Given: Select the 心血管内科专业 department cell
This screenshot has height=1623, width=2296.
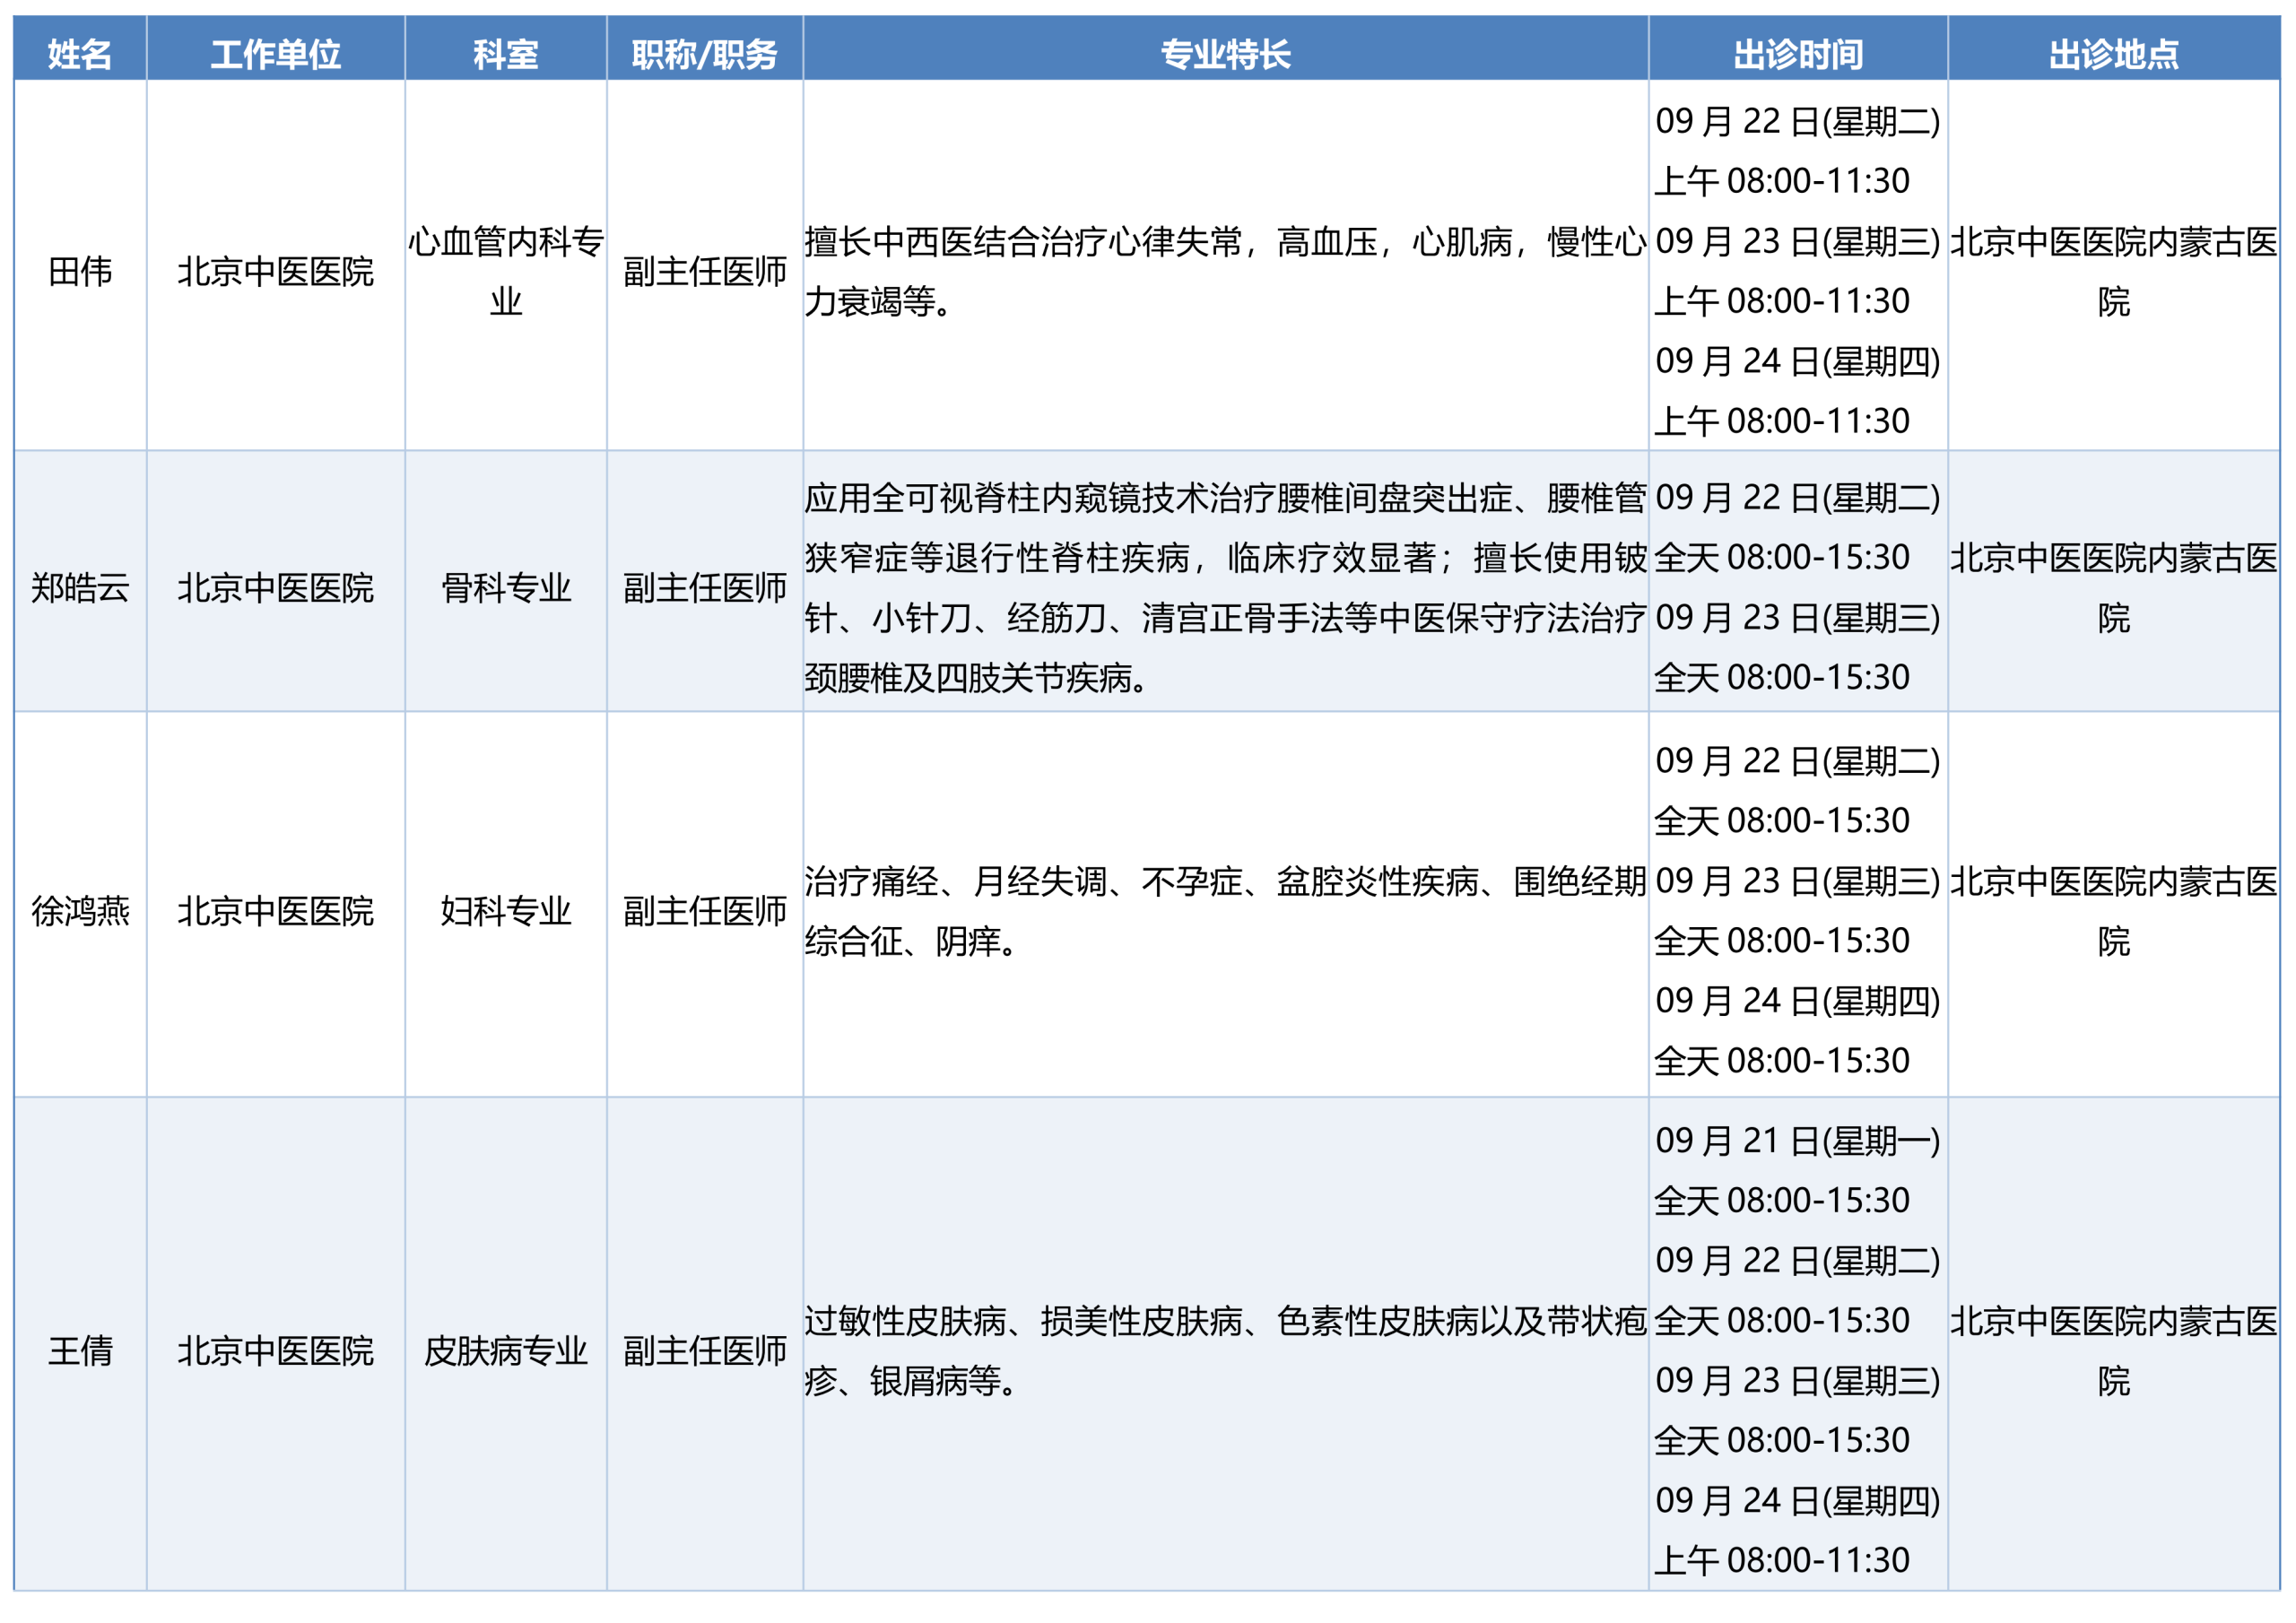Looking at the screenshot, I should click(506, 271).
